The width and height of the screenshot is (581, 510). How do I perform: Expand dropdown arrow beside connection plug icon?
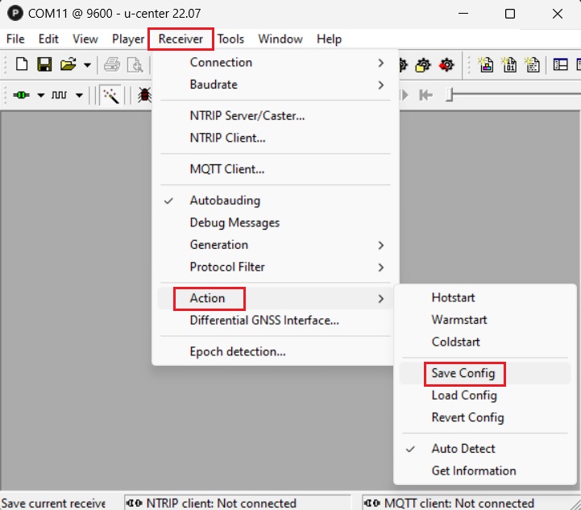[39, 95]
